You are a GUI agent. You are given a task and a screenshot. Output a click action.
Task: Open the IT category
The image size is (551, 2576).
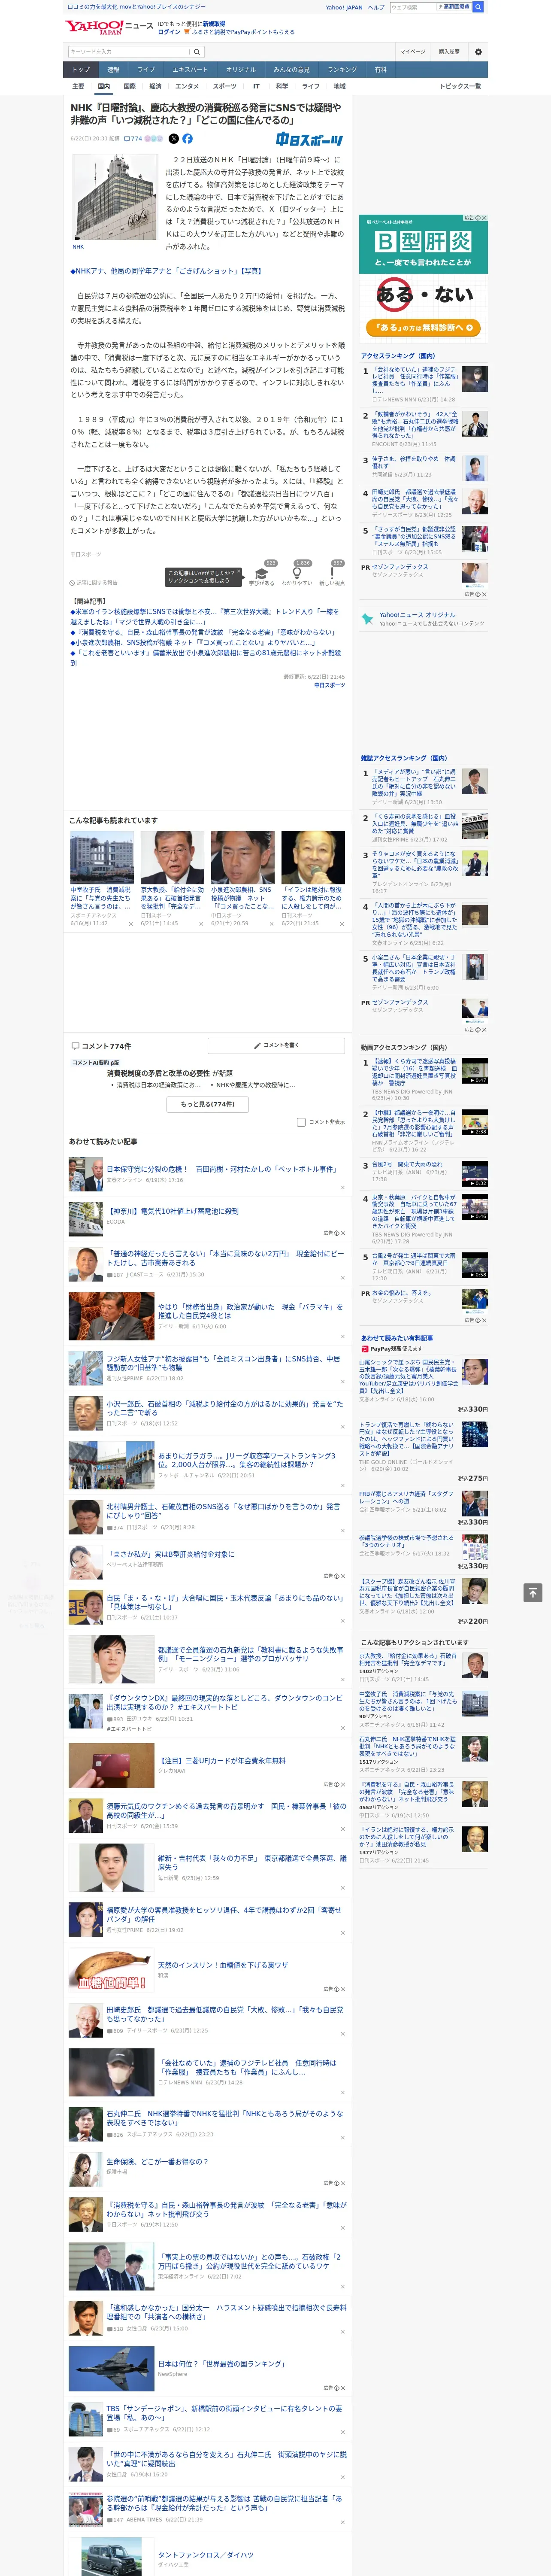tap(256, 86)
